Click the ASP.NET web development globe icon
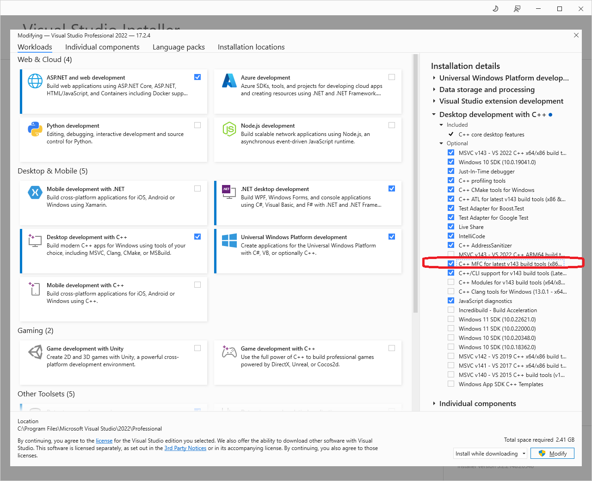 (35, 81)
